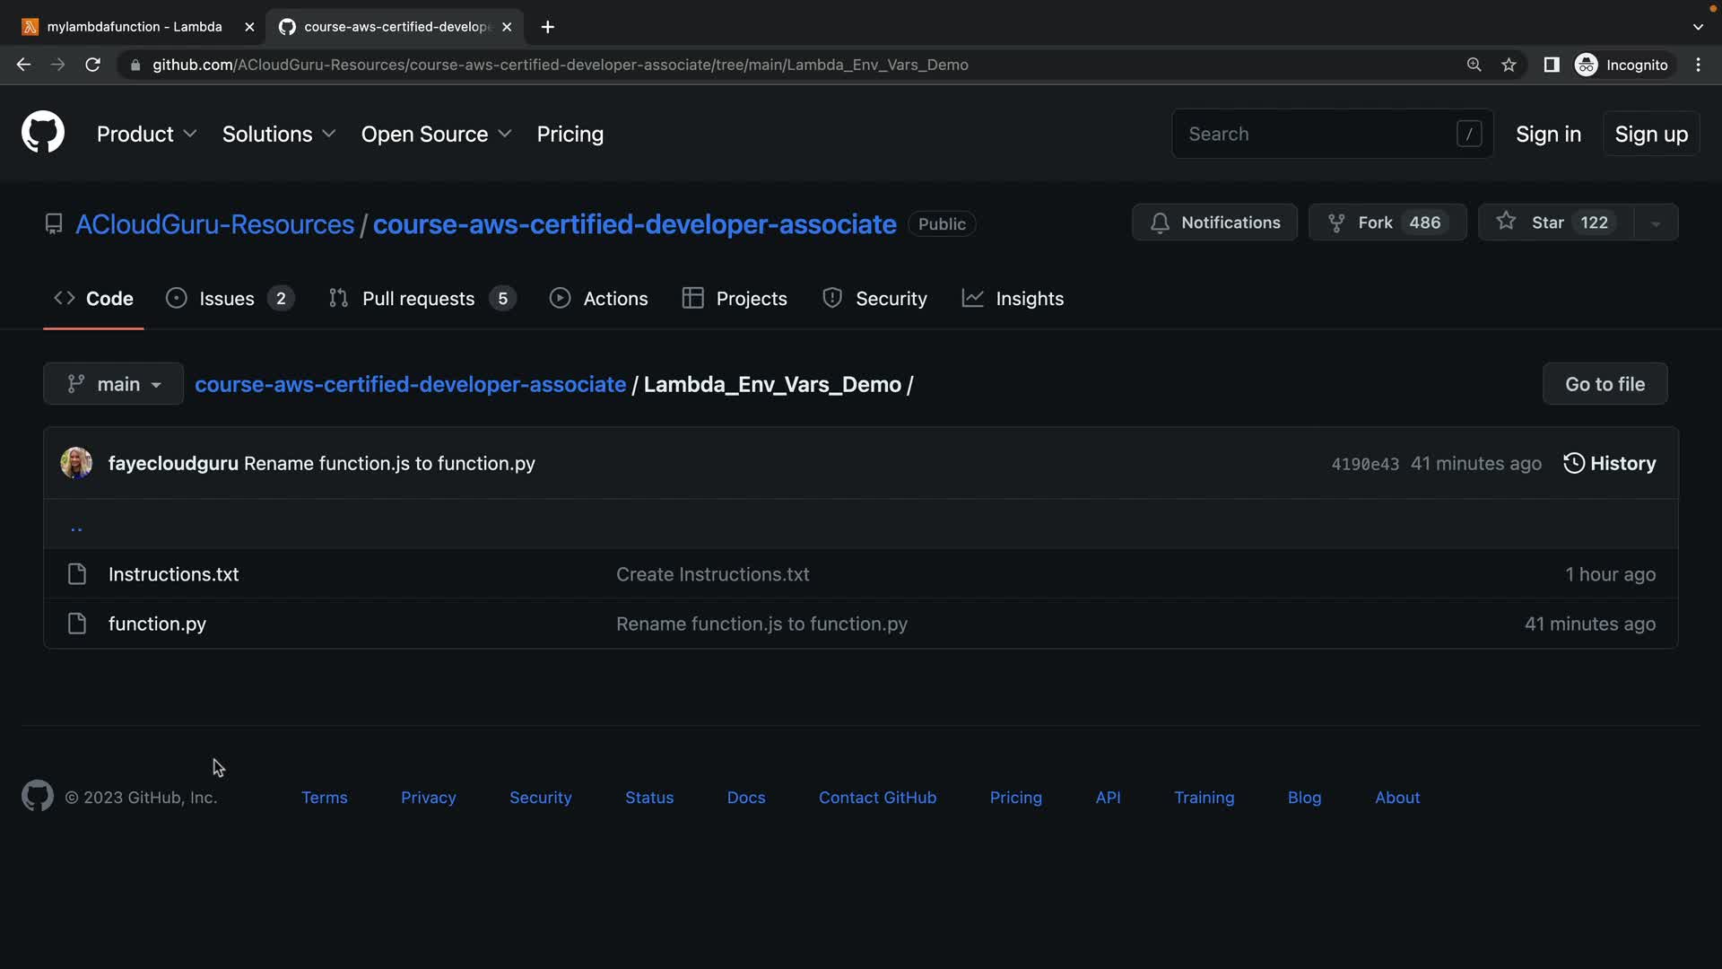Open the Issues tab
Viewport: 1722px width, 969px height.
click(226, 299)
